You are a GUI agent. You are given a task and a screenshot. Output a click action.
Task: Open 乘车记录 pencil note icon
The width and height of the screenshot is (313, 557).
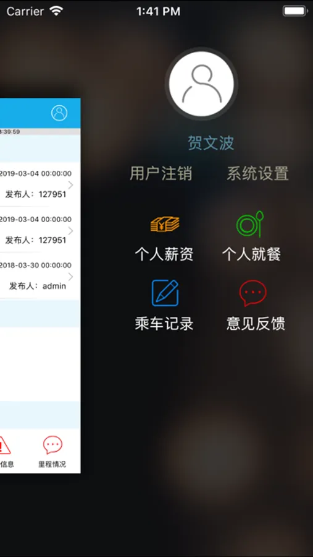pos(165,293)
